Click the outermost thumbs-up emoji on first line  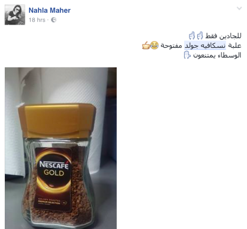[x=192, y=36]
